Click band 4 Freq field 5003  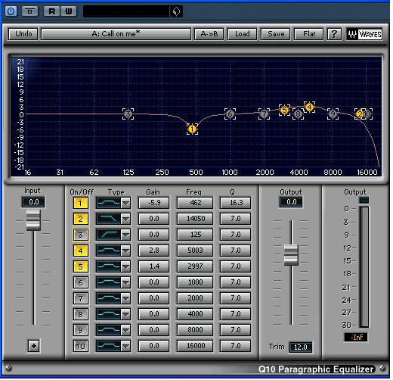click(195, 251)
